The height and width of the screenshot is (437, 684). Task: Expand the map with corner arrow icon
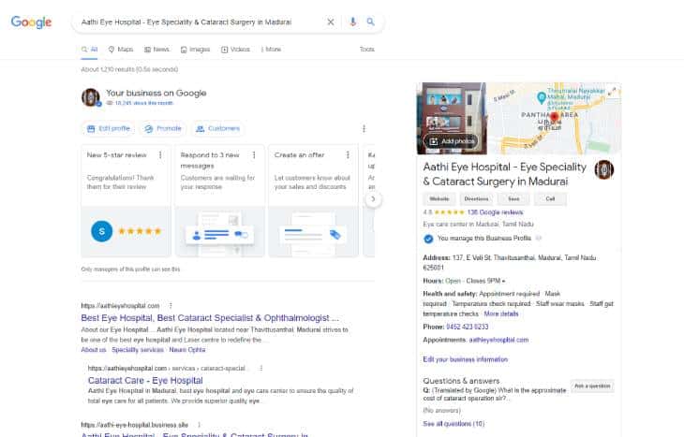[x=612, y=92]
